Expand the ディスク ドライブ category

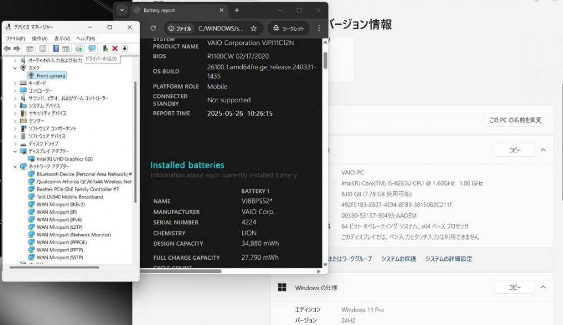(15, 143)
